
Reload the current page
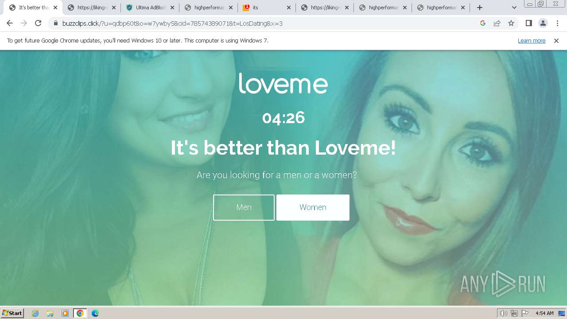[38, 23]
